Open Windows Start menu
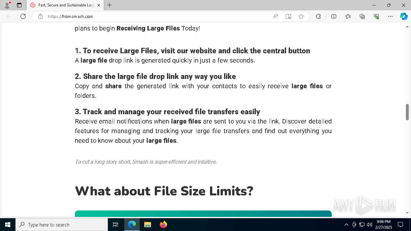This screenshot has width=411, height=231. (x=8, y=225)
